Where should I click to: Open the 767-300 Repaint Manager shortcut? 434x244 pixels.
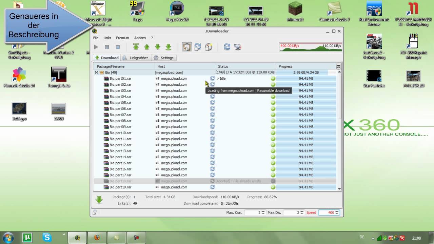pyautogui.click(x=413, y=46)
